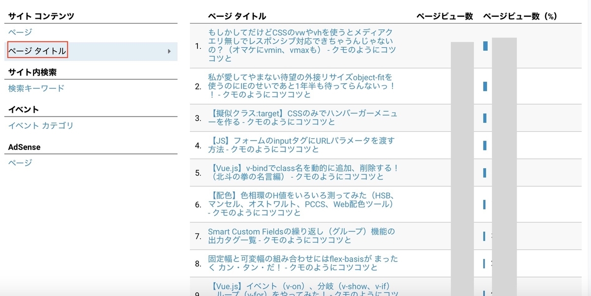Click the ページビュー数（%） column header
Image resolution: width=591 pixels, height=296 pixels.
(x=520, y=16)
